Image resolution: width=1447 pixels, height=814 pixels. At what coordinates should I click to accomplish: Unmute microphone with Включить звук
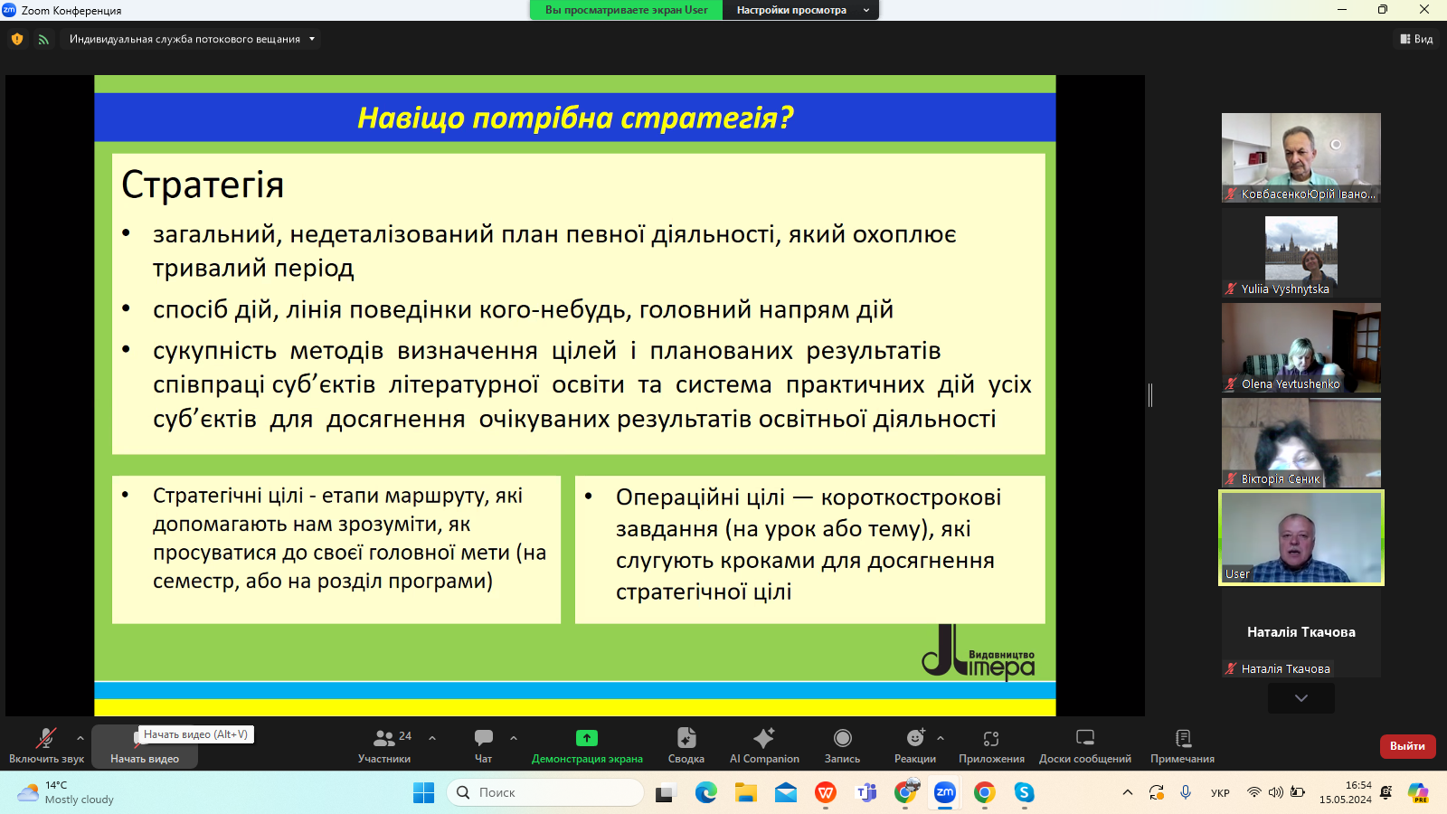point(46,745)
